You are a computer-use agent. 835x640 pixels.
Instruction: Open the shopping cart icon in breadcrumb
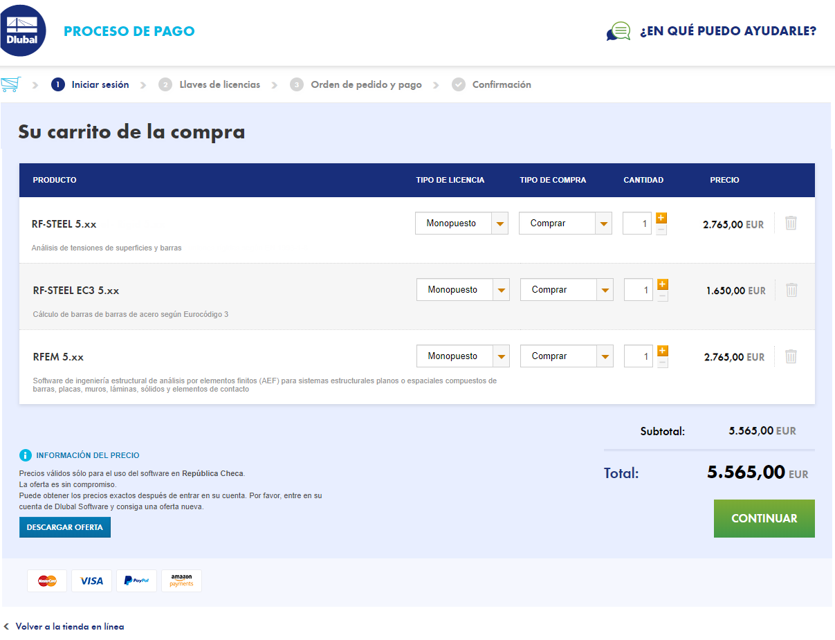click(10, 84)
